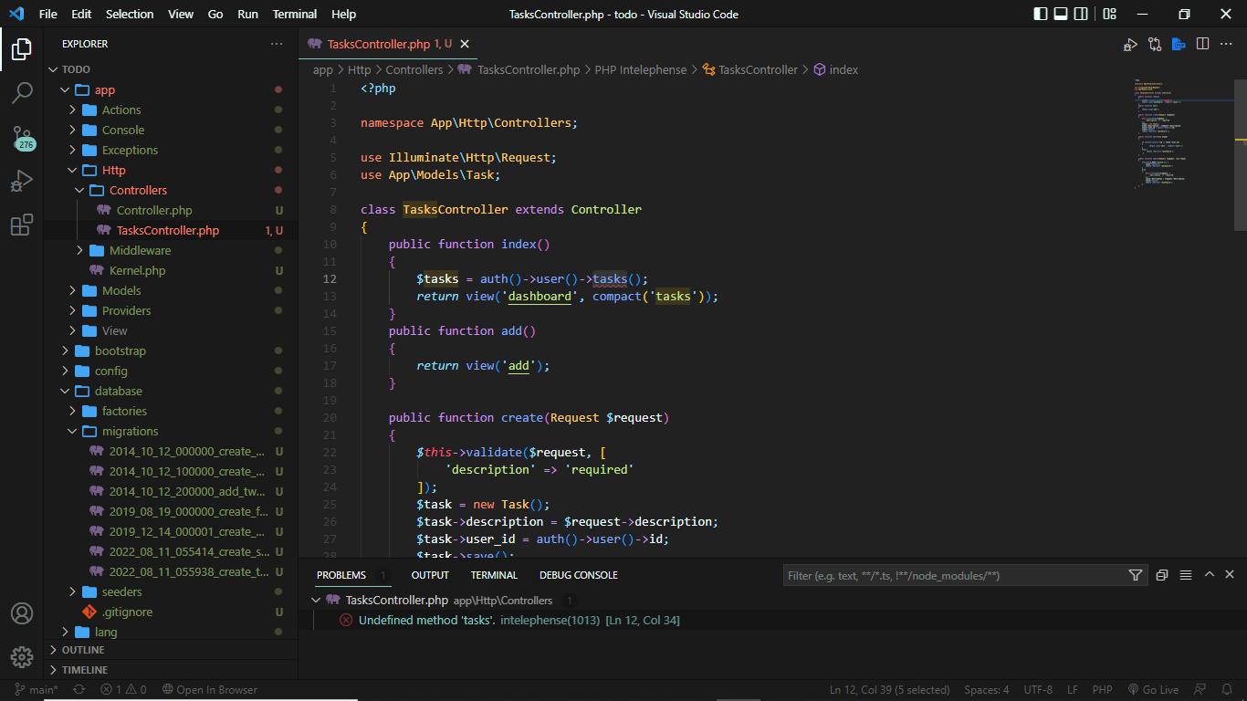
Task: Click the Go Live button in status bar
Action: tap(1153, 690)
